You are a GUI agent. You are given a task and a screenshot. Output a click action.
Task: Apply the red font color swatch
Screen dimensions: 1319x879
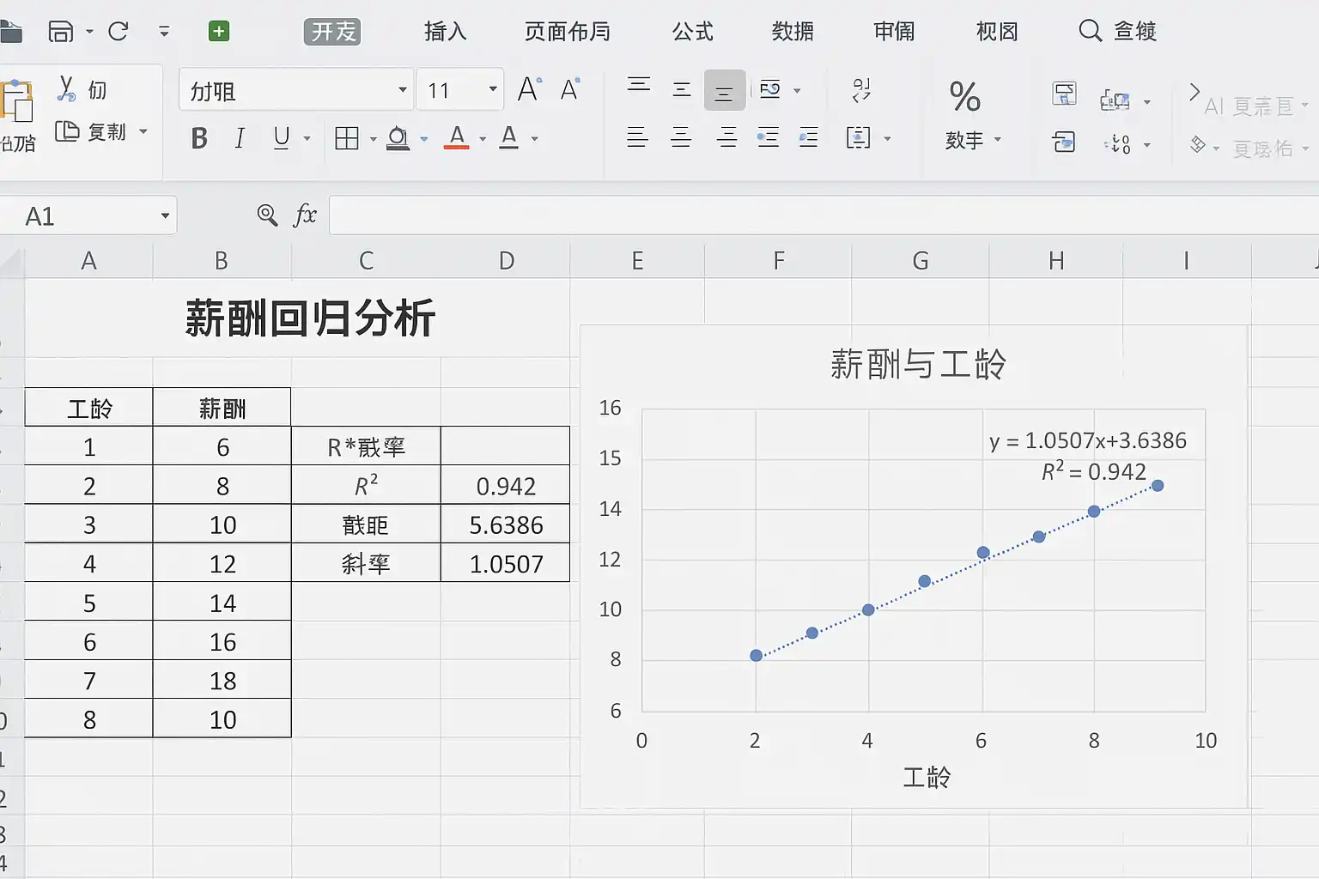click(457, 138)
